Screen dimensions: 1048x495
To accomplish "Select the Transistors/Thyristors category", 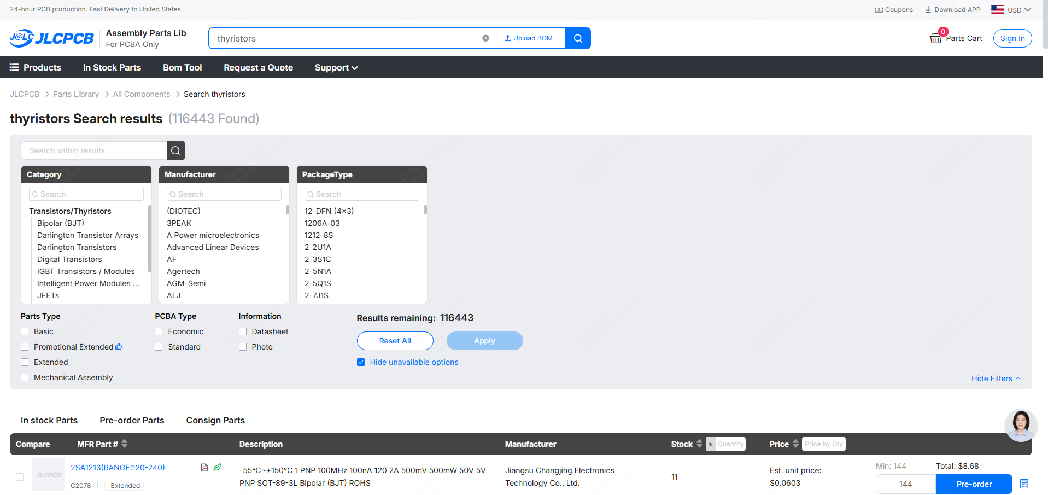I will (70, 211).
